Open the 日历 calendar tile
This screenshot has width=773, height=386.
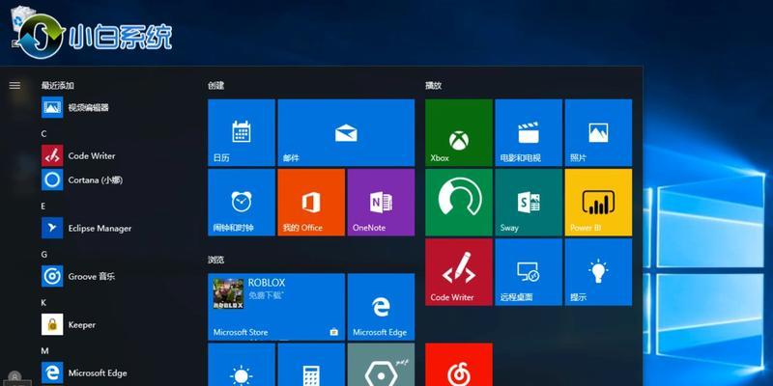tap(242, 133)
